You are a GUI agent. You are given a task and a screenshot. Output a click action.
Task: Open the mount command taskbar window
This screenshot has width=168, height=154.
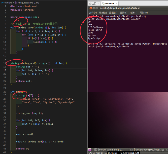[x=109, y=150]
